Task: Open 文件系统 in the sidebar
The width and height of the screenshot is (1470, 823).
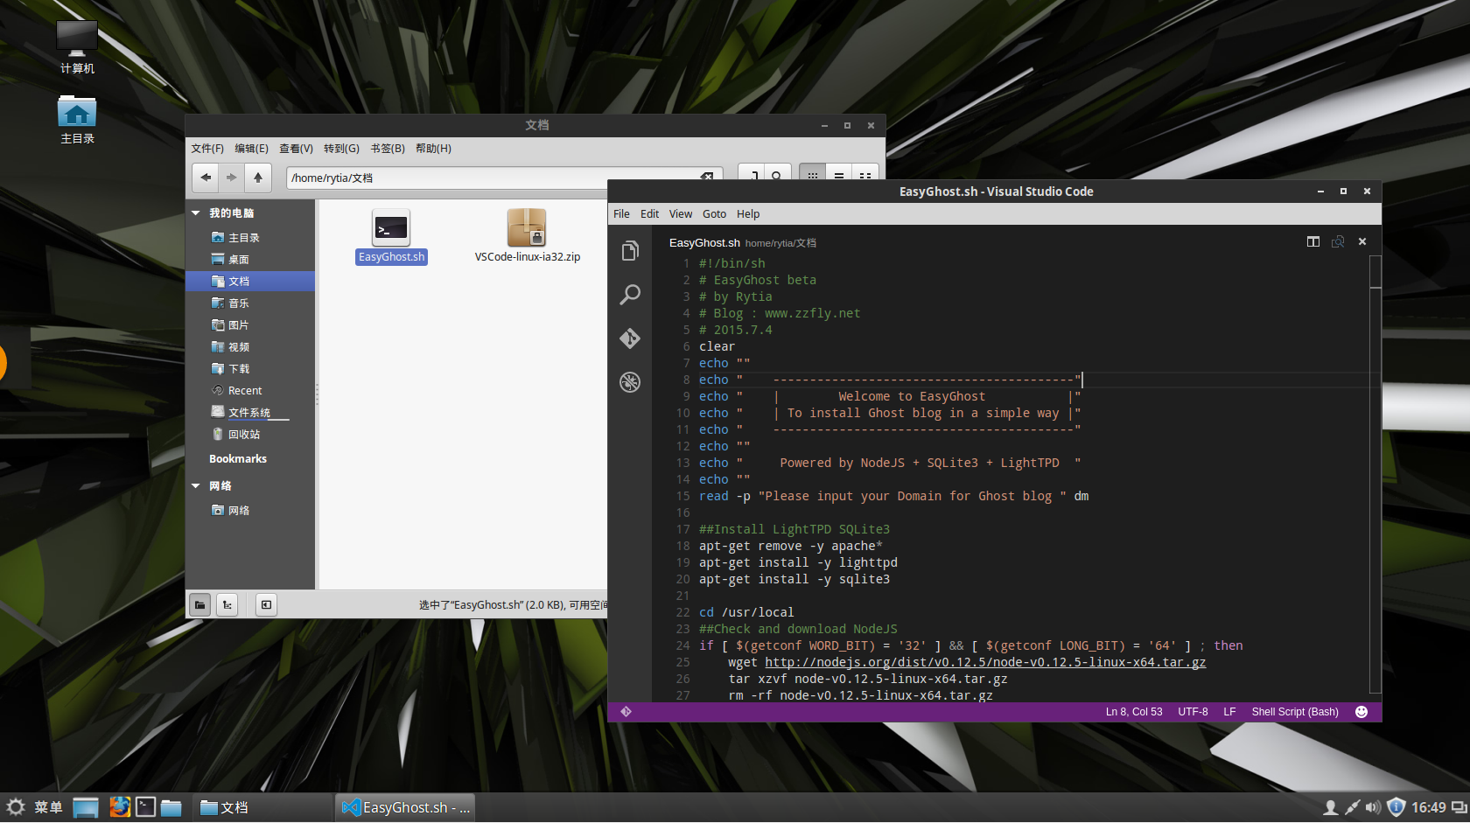Action: (250, 413)
